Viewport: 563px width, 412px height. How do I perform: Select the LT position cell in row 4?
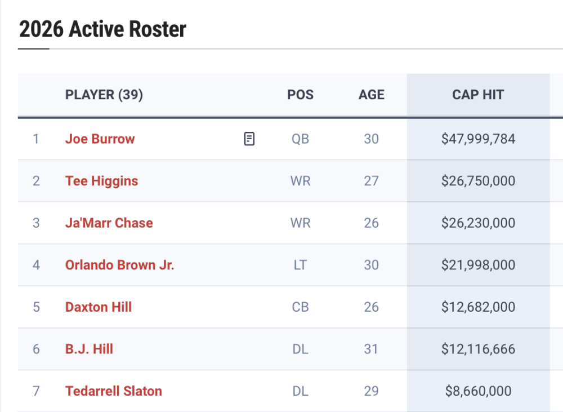tap(300, 265)
